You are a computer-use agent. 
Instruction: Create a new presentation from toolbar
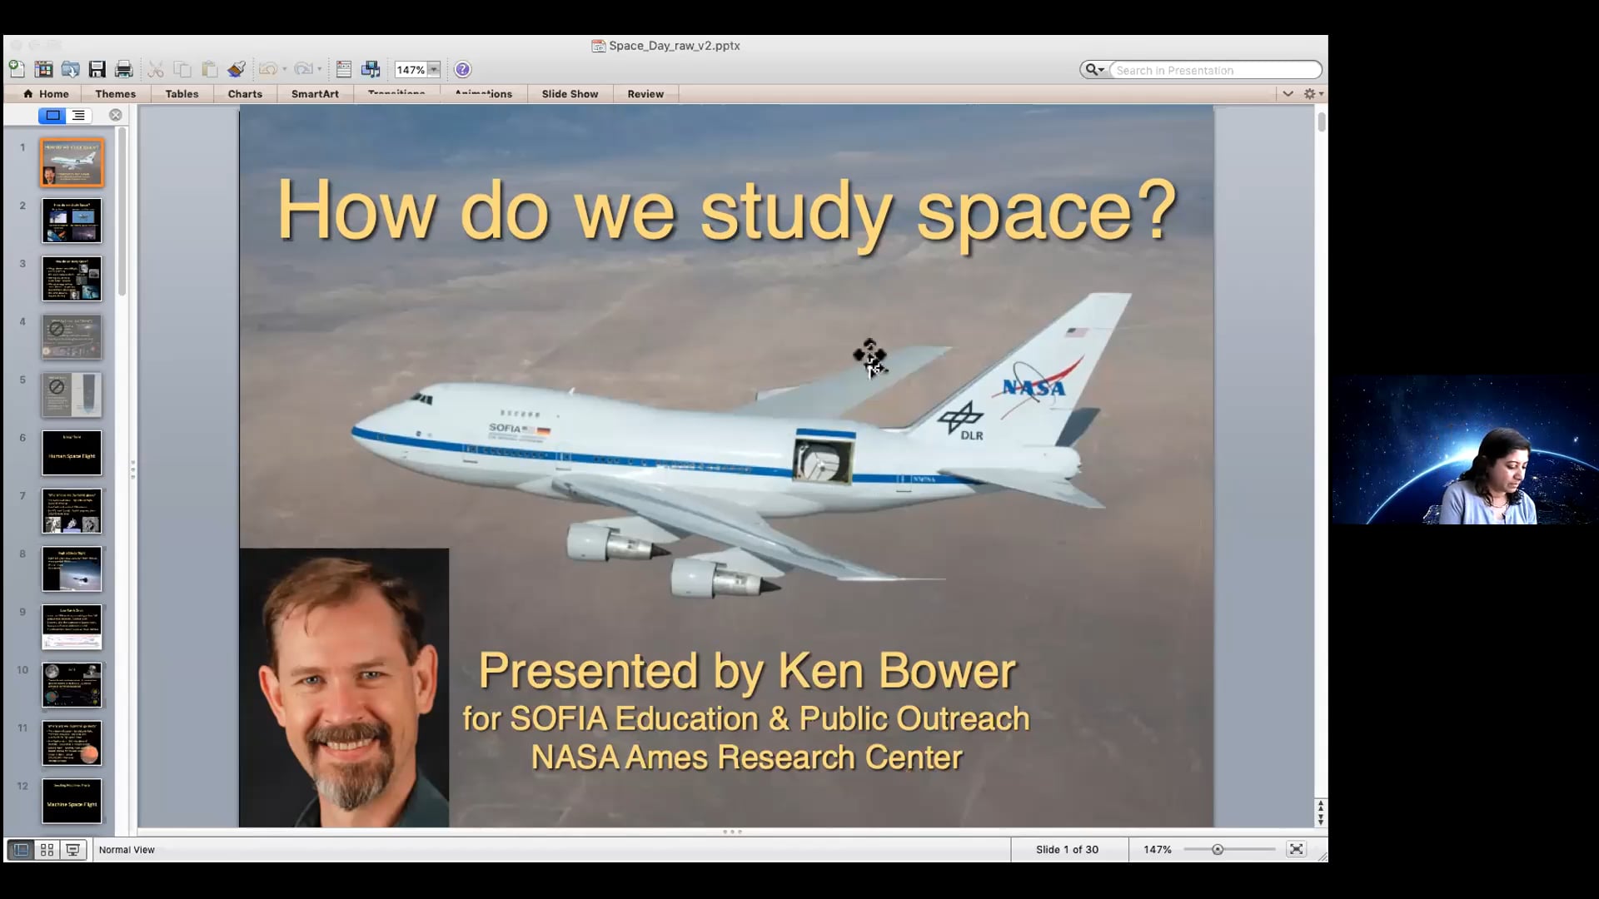coord(17,69)
